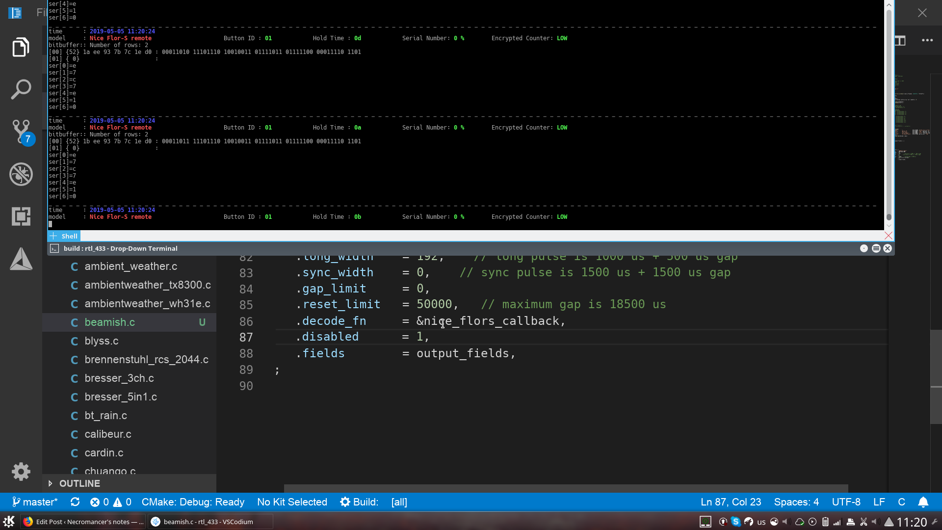This screenshot has height=530, width=942.
Task: Open brennenstuhl_rcs_2044.c file
Action: [130, 360]
